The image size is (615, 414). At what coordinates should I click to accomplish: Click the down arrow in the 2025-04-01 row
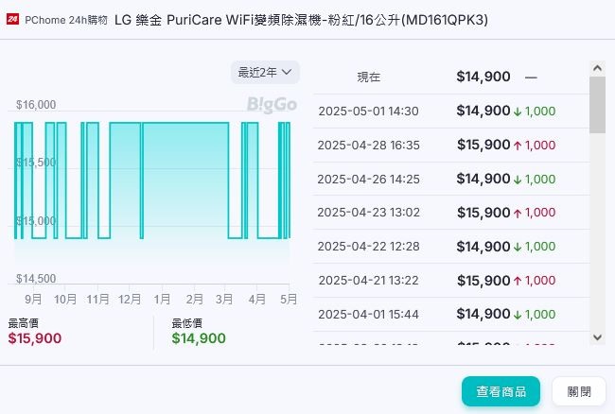pyautogui.click(x=518, y=315)
